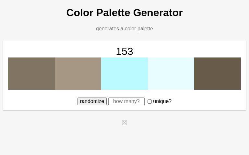The image size is (249, 155).
Task: Click the "Color Palette Generator" heading
Action: 124,13
